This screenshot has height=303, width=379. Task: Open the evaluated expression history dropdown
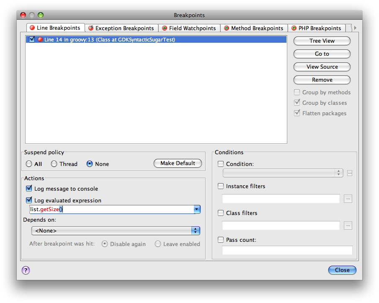pos(196,209)
